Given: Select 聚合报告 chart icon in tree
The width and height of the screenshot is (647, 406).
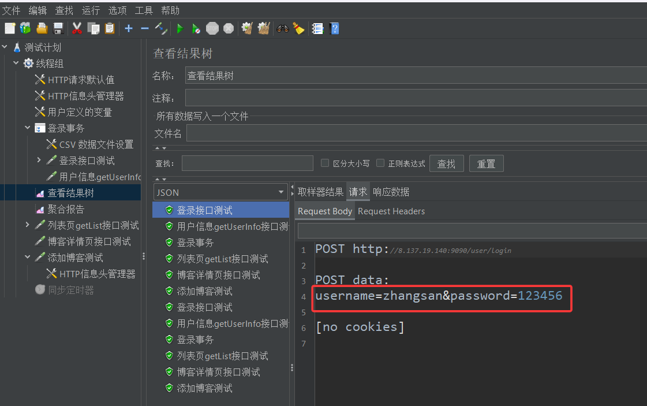Looking at the screenshot, I should pyautogui.click(x=40, y=210).
